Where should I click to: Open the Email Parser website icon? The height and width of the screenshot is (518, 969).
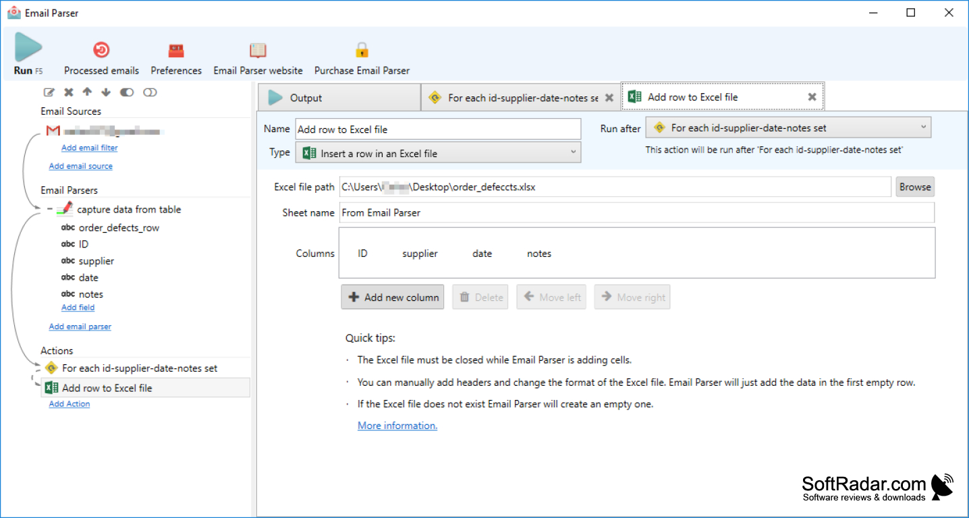pos(258,50)
